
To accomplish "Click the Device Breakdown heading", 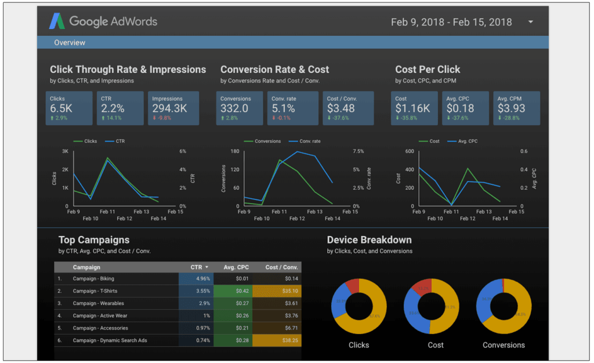I will 370,240.
